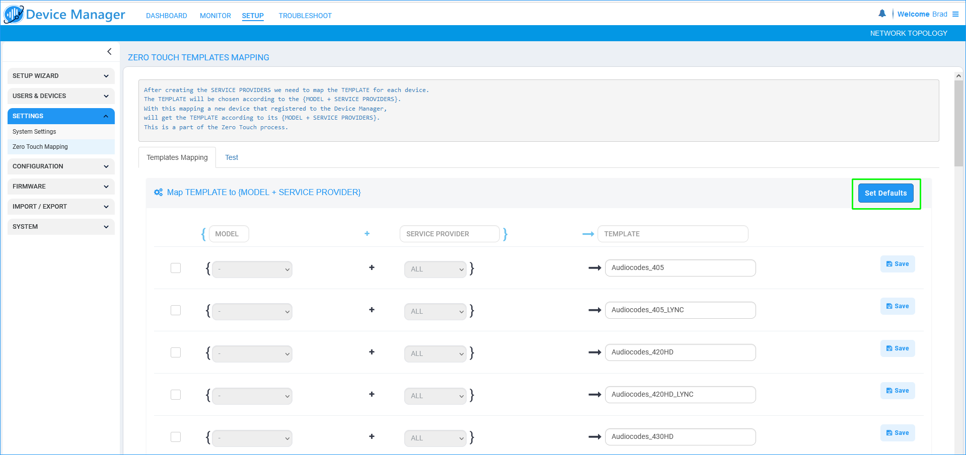
Task: Expand the CONFIGURATION section
Action: (x=61, y=166)
